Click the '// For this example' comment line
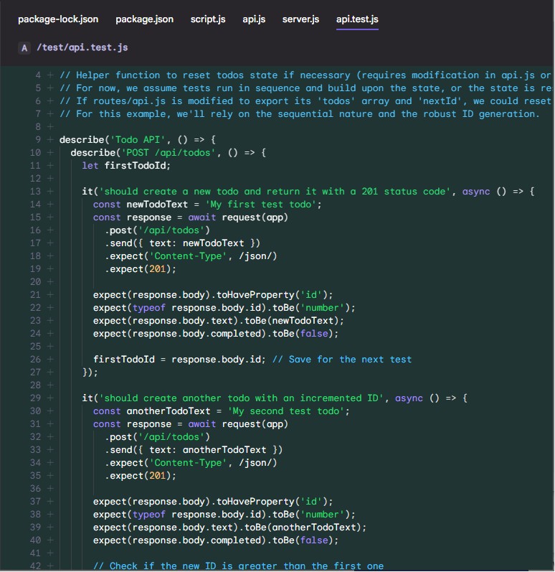555x572 pixels. pos(299,114)
